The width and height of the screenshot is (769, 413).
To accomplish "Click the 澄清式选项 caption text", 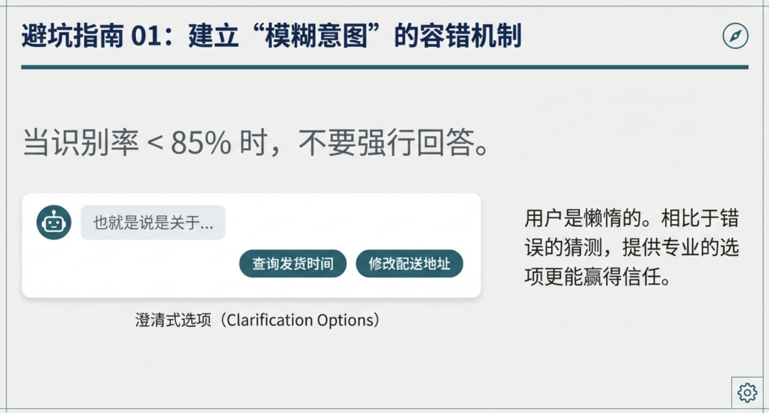I will 174,320.
